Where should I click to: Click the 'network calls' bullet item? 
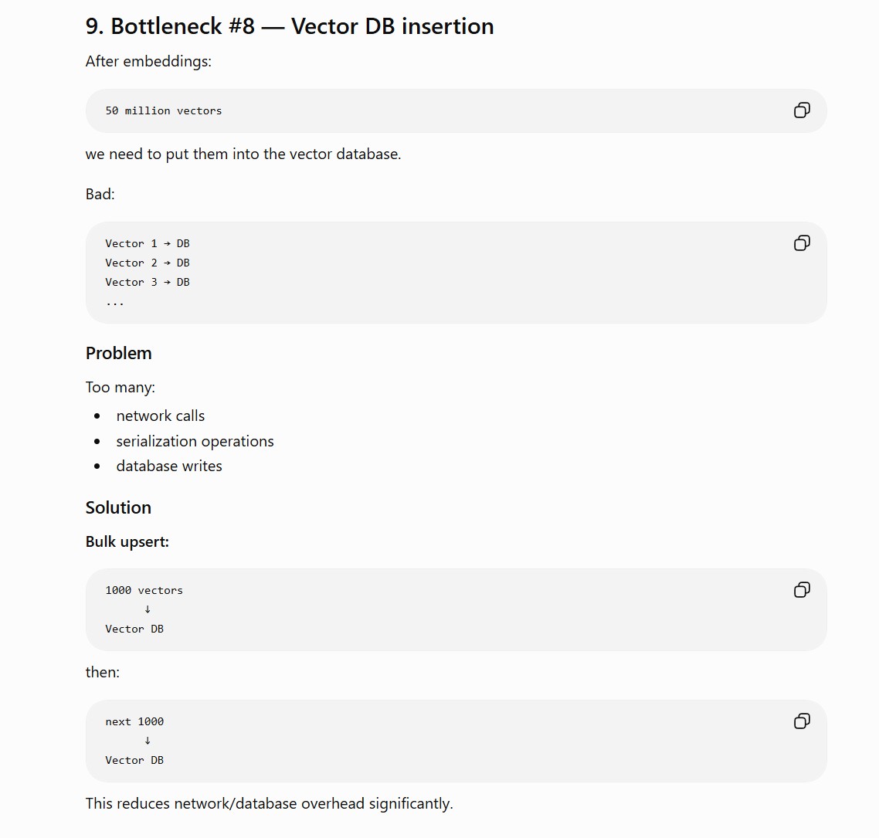[x=161, y=416]
